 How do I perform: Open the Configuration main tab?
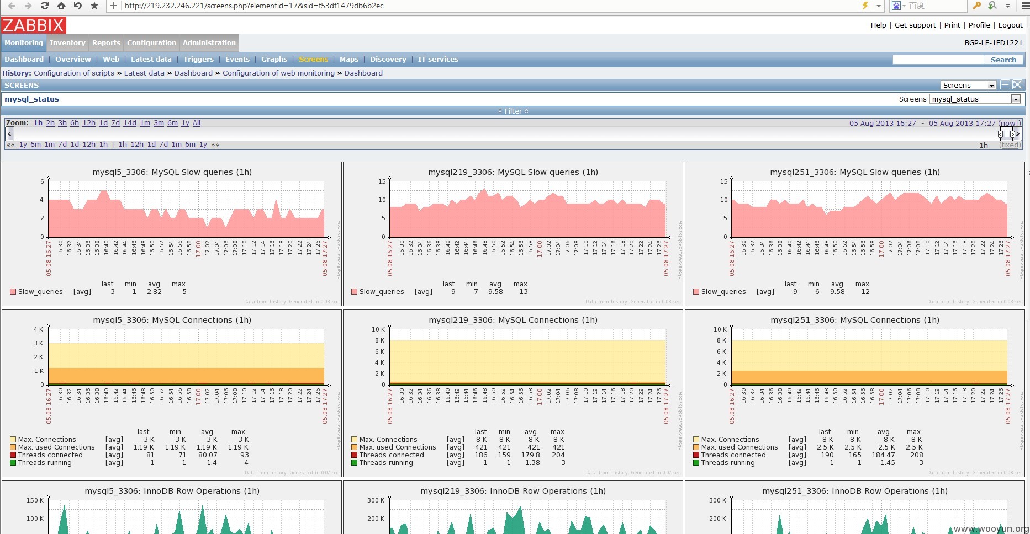coord(151,42)
